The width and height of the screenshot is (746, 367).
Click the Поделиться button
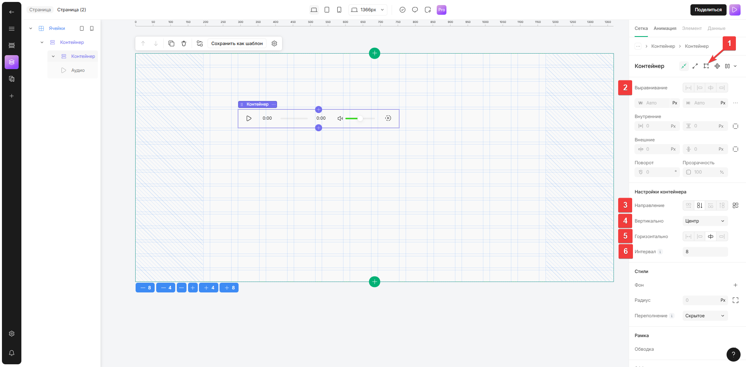tap(708, 10)
